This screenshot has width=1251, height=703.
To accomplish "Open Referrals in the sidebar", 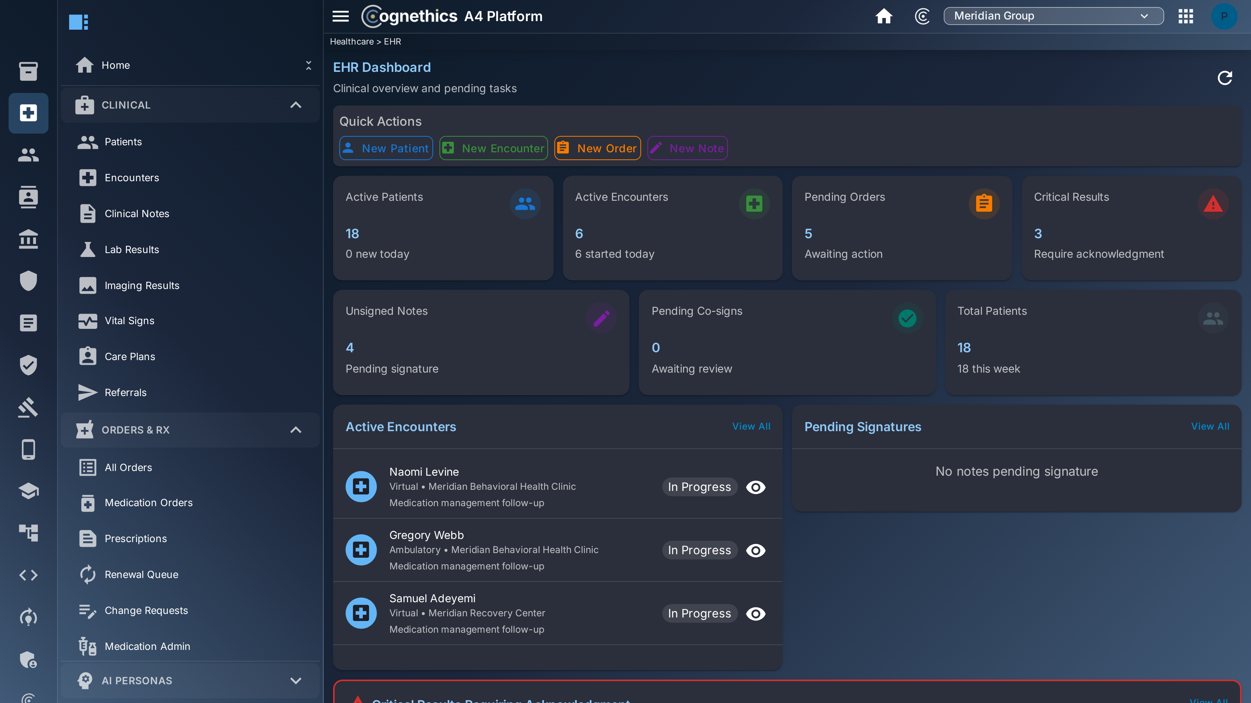I will (190, 392).
